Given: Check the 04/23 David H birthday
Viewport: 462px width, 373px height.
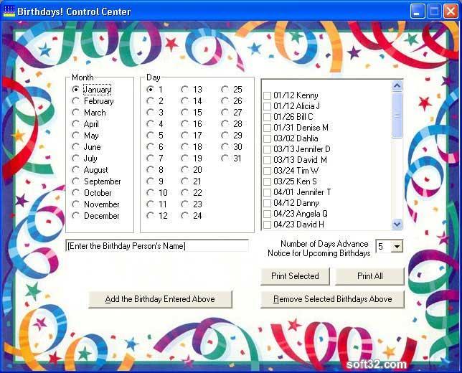Looking at the screenshot, I should pos(268,225).
